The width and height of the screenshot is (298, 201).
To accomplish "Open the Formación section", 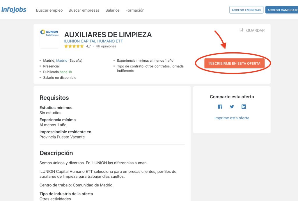I will [135, 10].
